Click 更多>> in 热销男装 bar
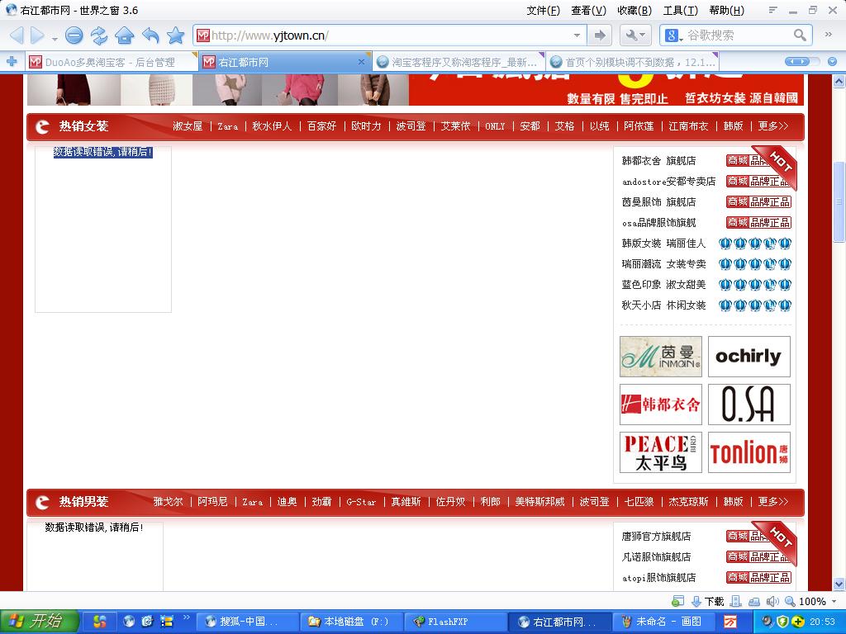 coord(772,502)
